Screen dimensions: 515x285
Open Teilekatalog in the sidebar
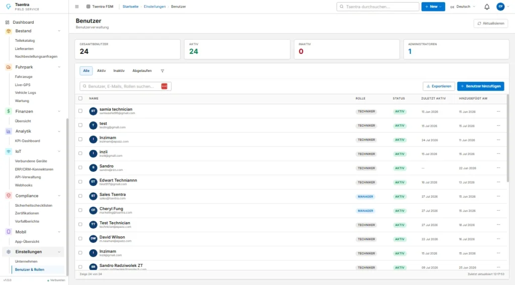coord(25,41)
